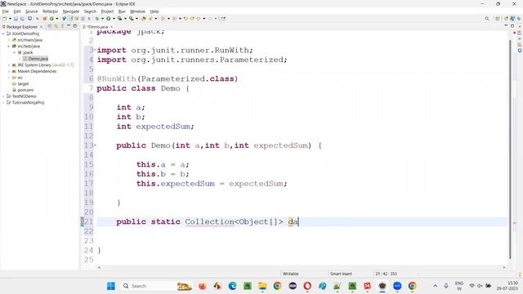
Task: Click the Open Perspective icon
Action: 498,19
